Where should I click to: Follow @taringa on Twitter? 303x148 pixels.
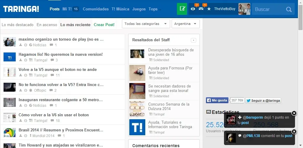coord(263,101)
